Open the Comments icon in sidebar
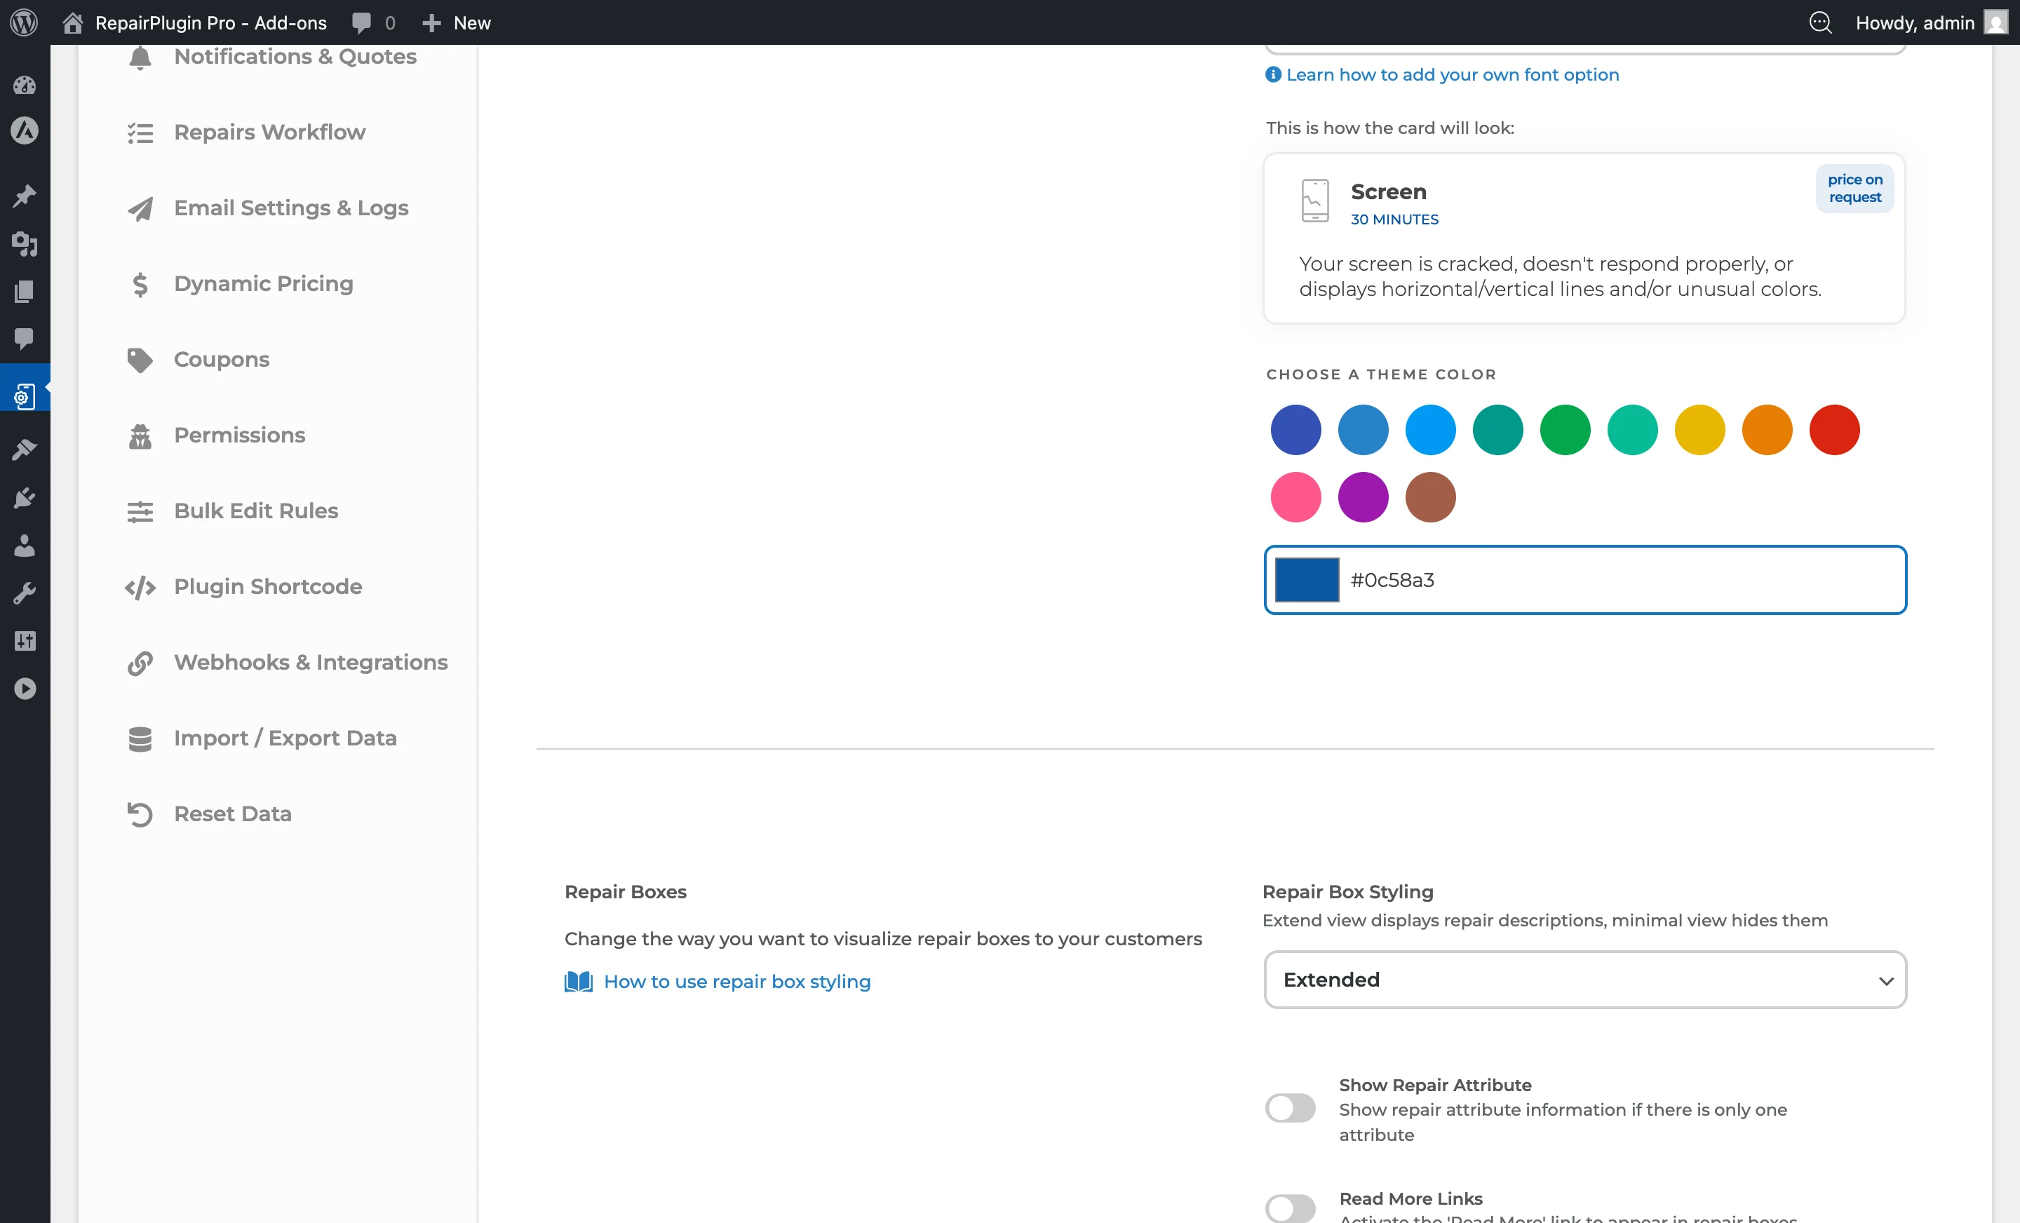 (25, 339)
